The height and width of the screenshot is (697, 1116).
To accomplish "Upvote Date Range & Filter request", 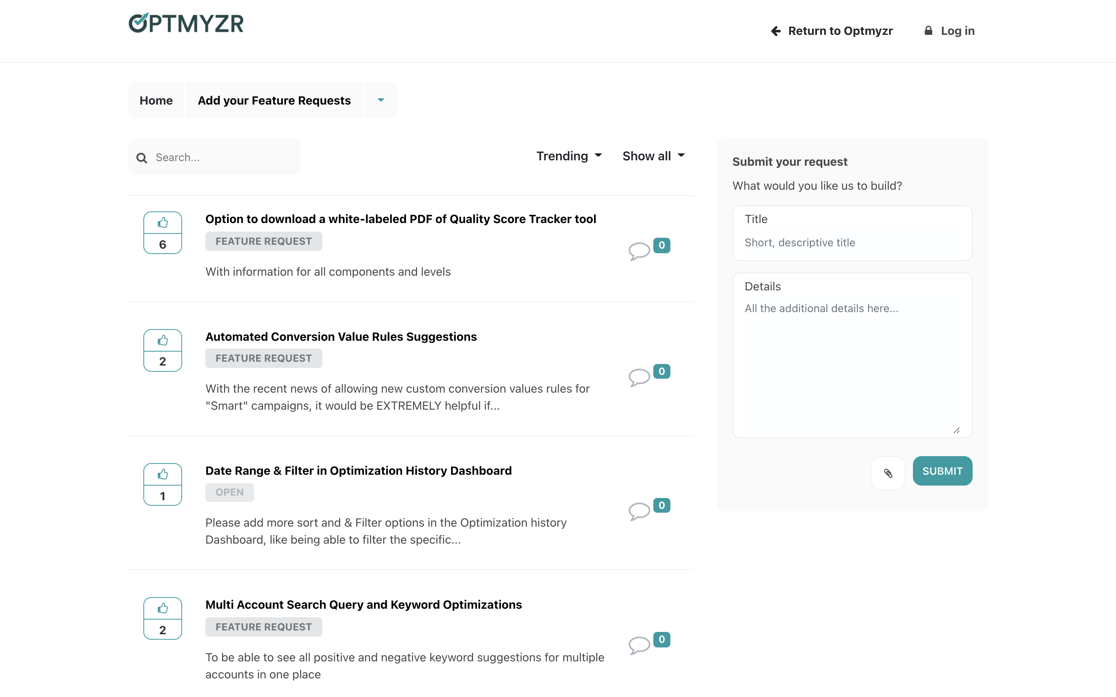I will coord(163,474).
